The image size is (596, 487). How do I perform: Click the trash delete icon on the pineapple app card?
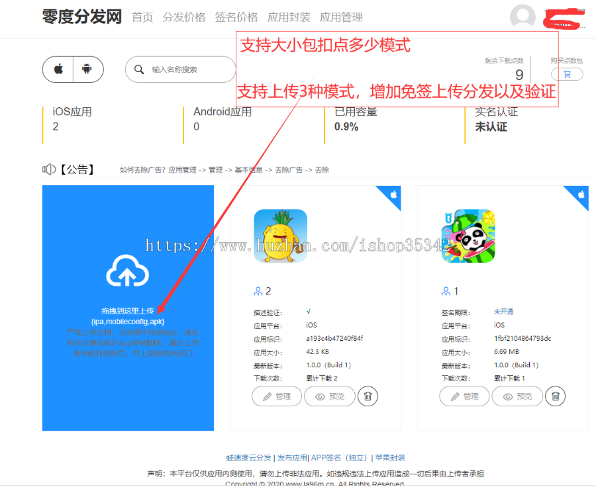[x=368, y=396]
